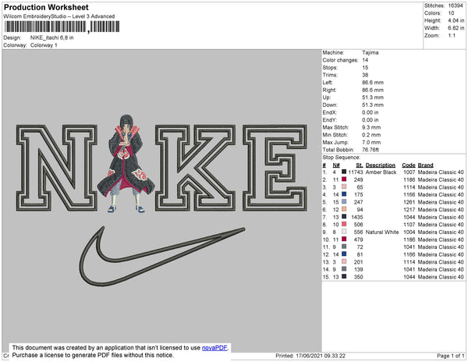Click the Stops value 15
The image size is (468, 362).
coord(365,67)
